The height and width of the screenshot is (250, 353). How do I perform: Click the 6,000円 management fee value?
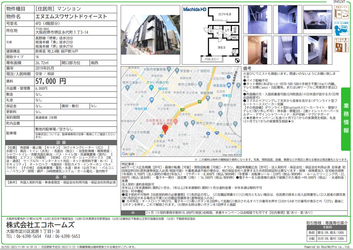(41, 88)
